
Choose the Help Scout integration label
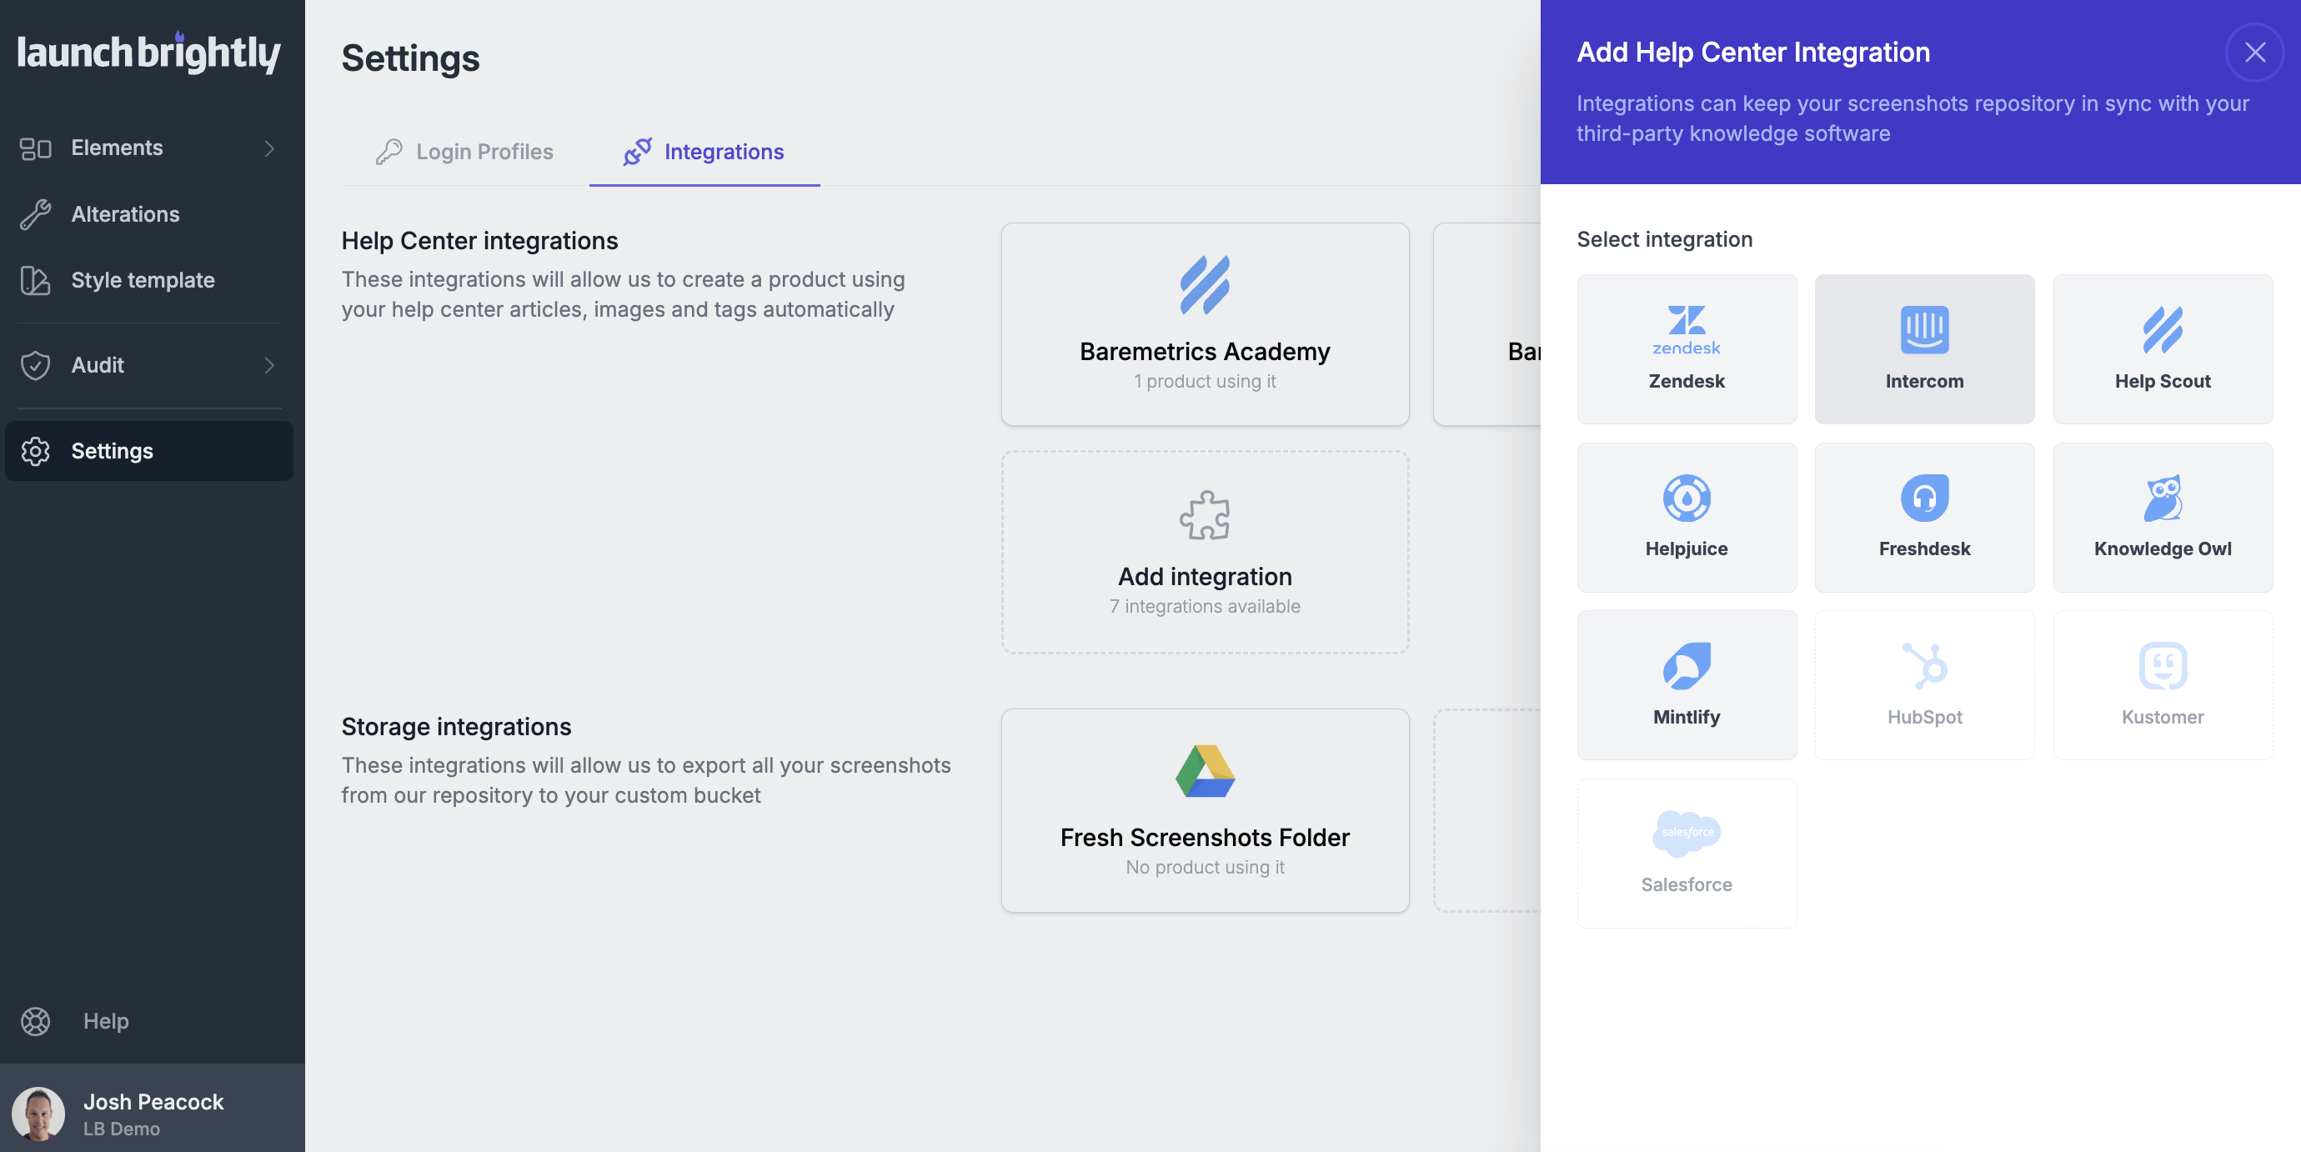(x=2163, y=381)
